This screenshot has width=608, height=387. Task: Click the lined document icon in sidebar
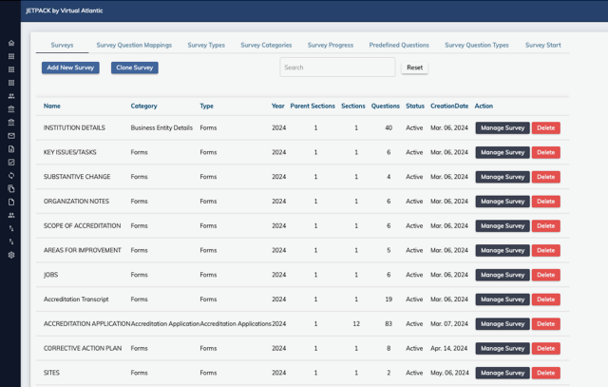[11, 149]
